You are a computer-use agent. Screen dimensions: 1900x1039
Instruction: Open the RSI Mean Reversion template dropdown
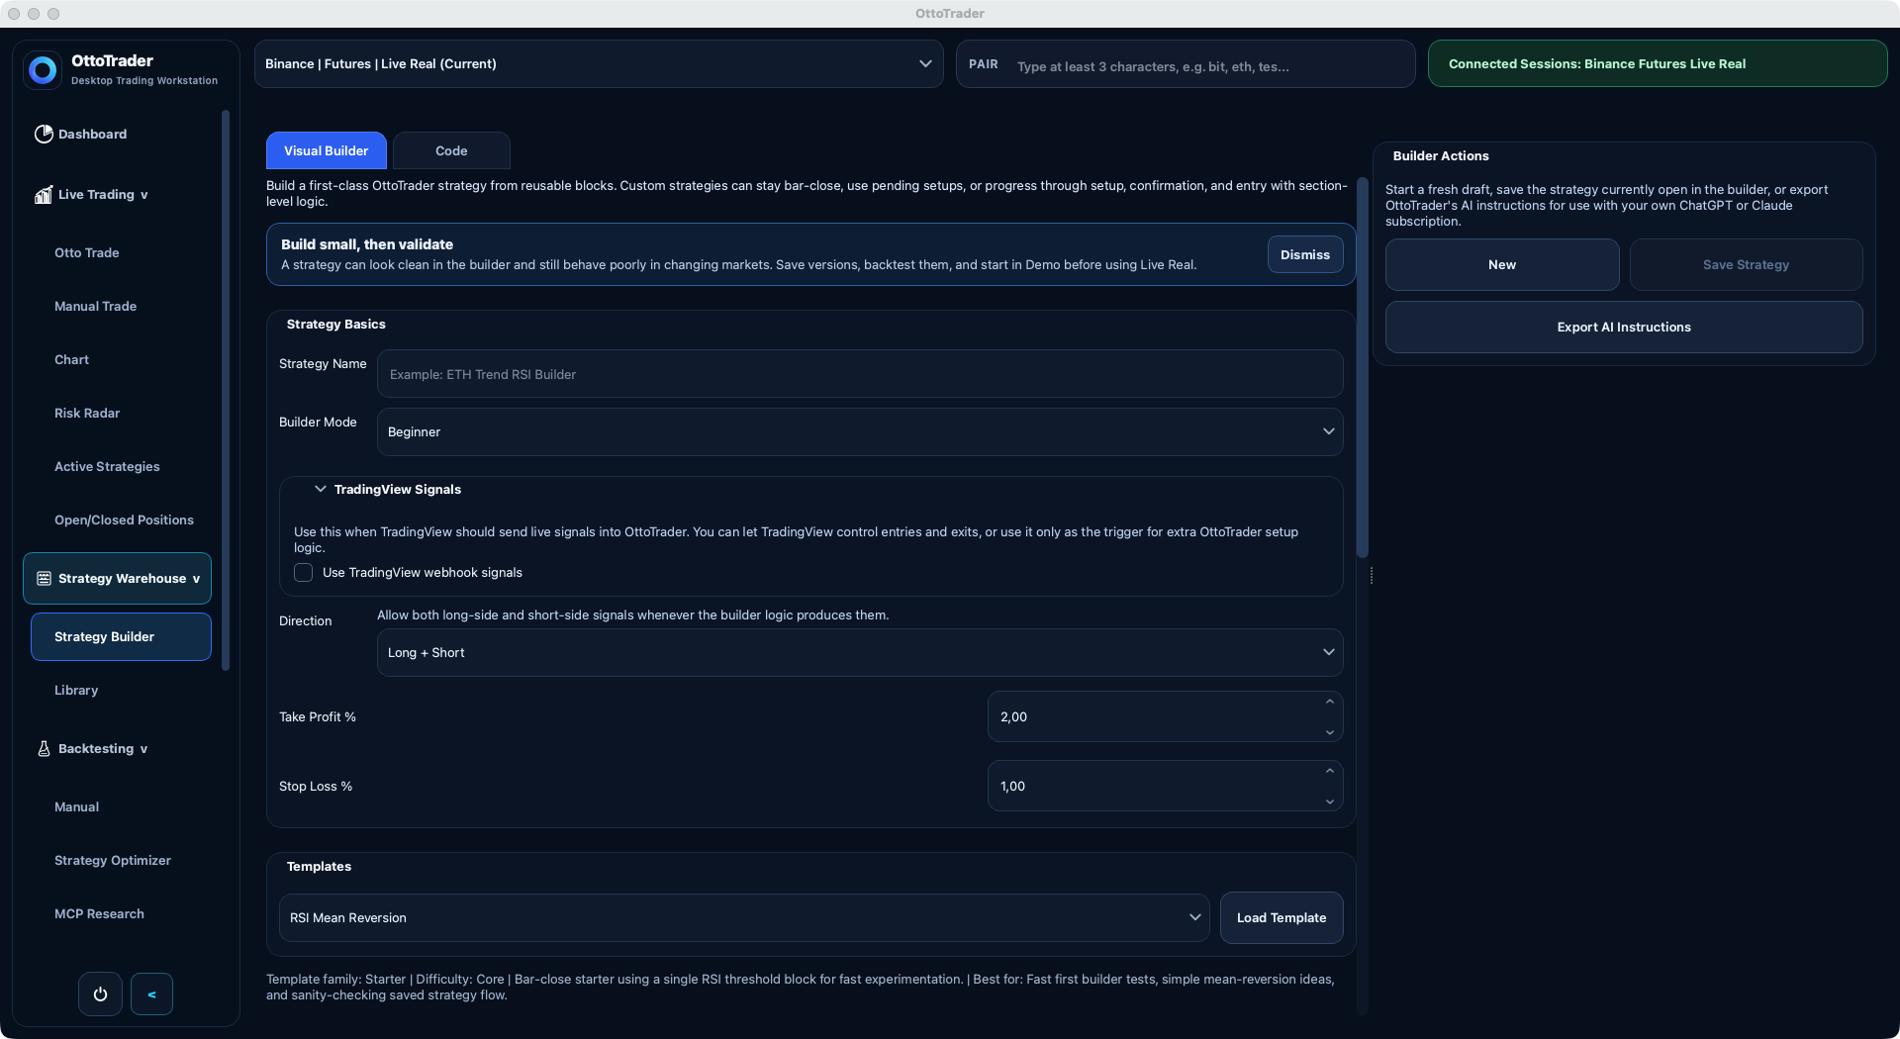click(744, 918)
